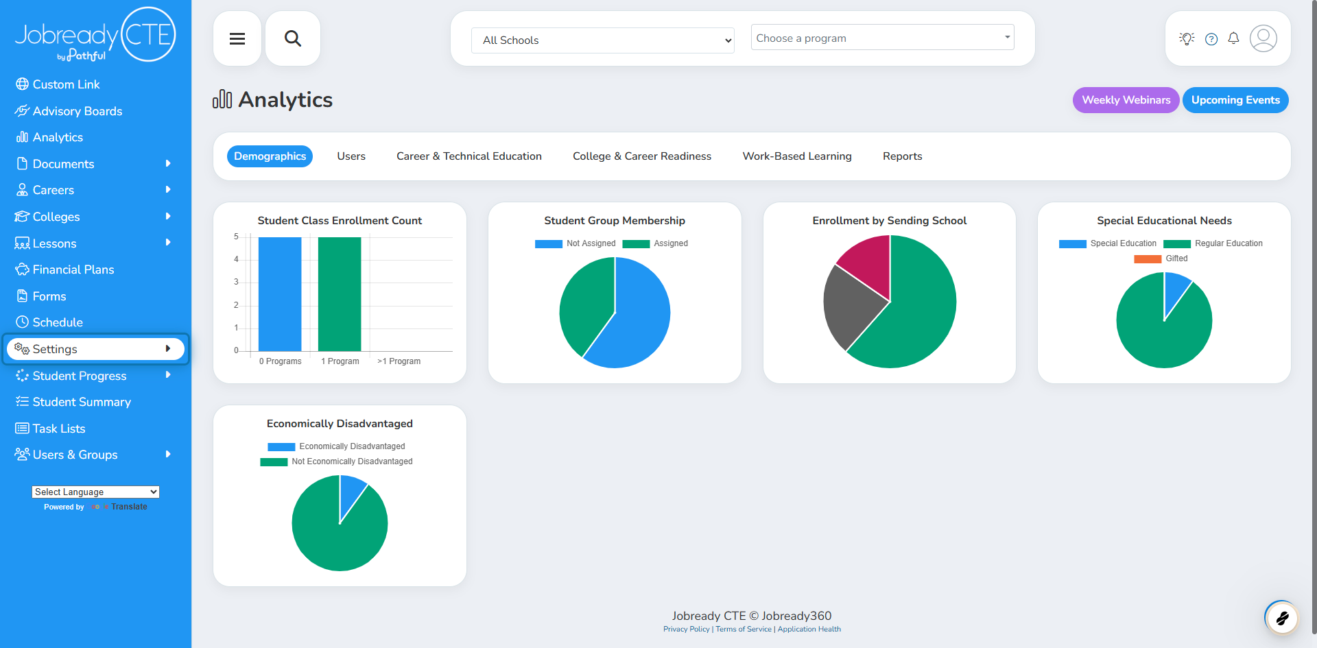Click the question mark help icon
This screenshot has width=1317, height=648.
(x=1211, y=39)
